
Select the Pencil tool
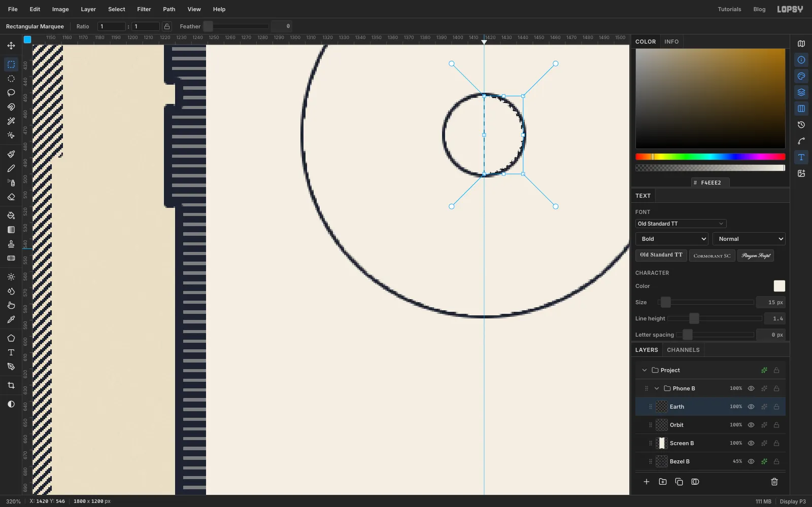[x=11, y=168]
